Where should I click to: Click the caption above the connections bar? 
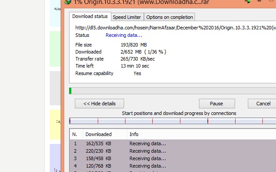coord(179,113)
